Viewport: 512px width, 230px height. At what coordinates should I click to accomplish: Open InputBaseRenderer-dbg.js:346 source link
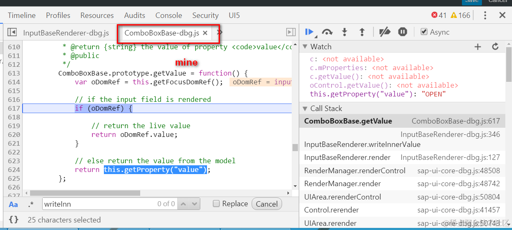(450, 134)
